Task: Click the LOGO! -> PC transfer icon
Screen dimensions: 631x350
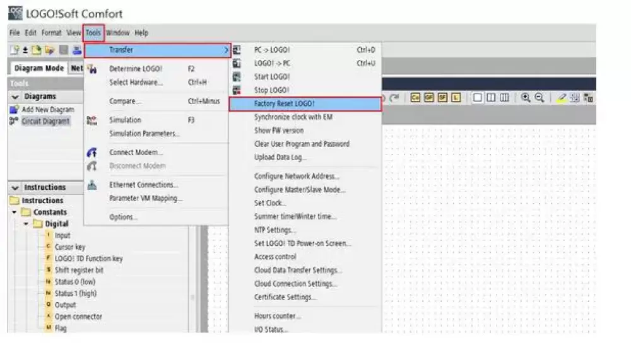Action: [237, 63]
